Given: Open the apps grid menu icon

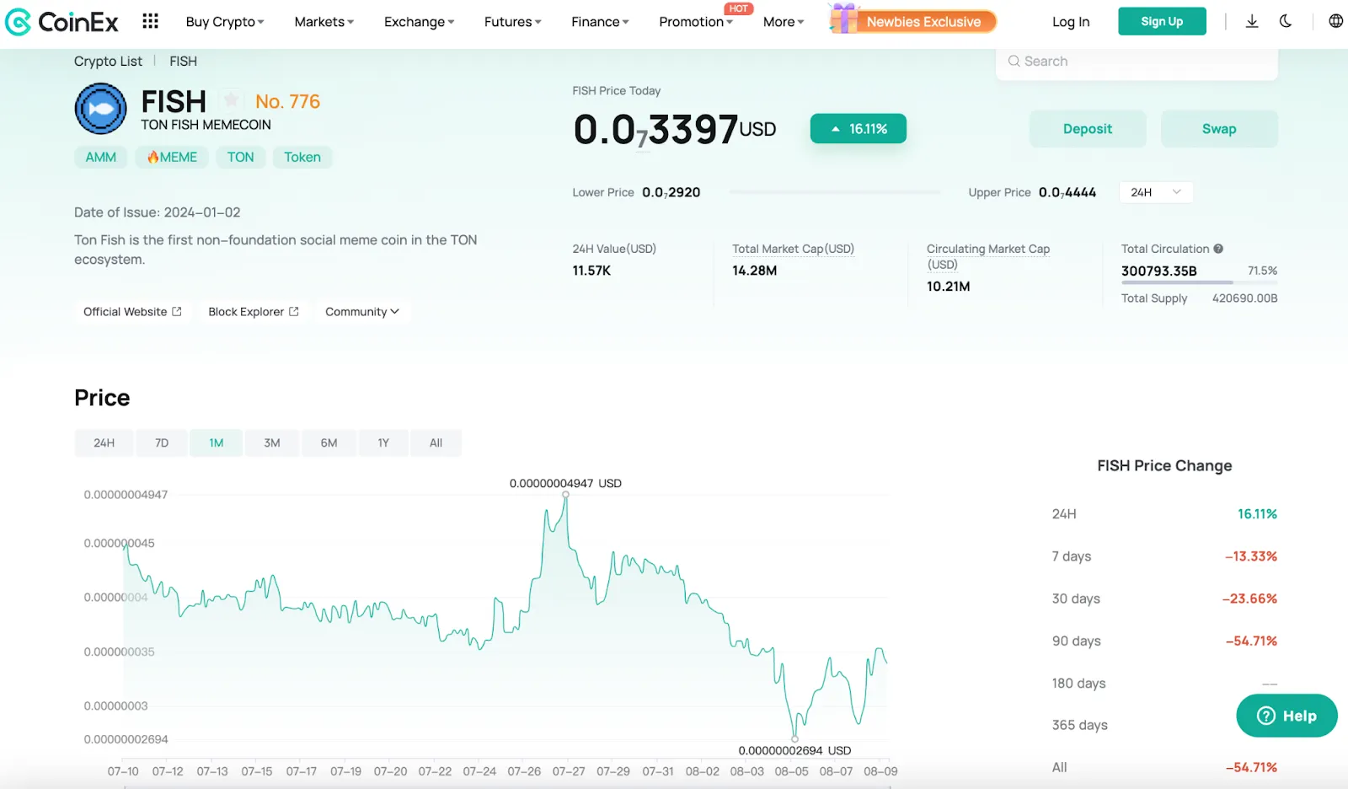Looking at the screenshot, I should [150, 21].
